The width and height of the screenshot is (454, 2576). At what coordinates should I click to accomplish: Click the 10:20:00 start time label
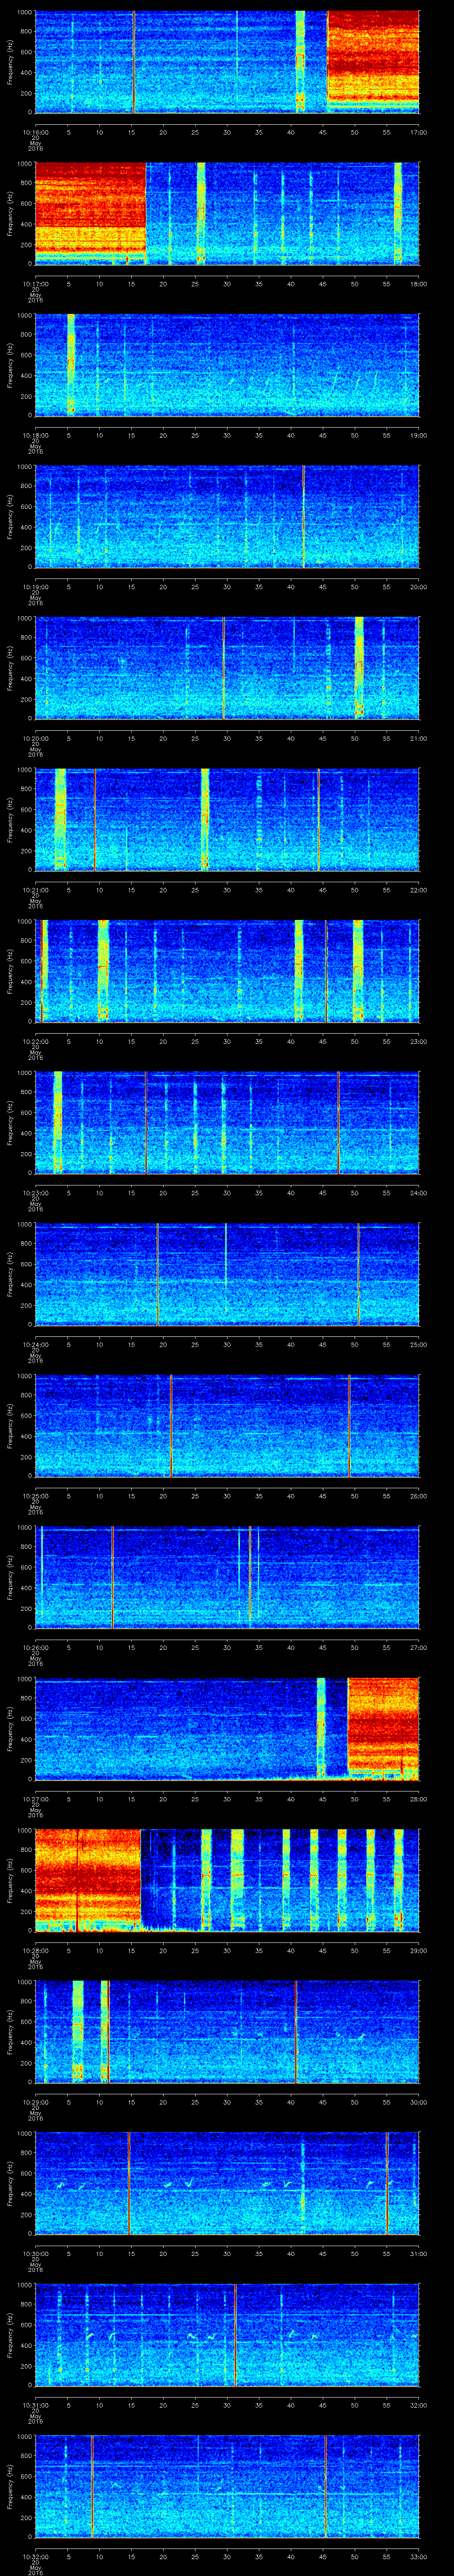[35, 738]
